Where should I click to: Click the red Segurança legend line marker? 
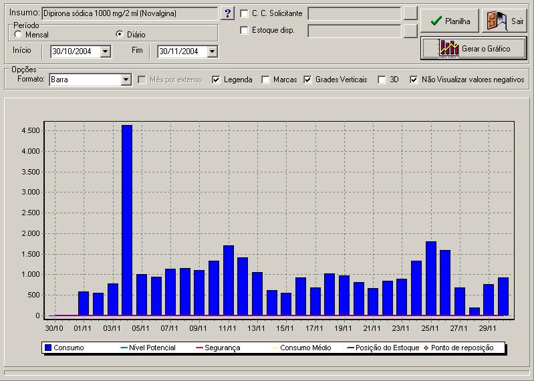(200, 348)
